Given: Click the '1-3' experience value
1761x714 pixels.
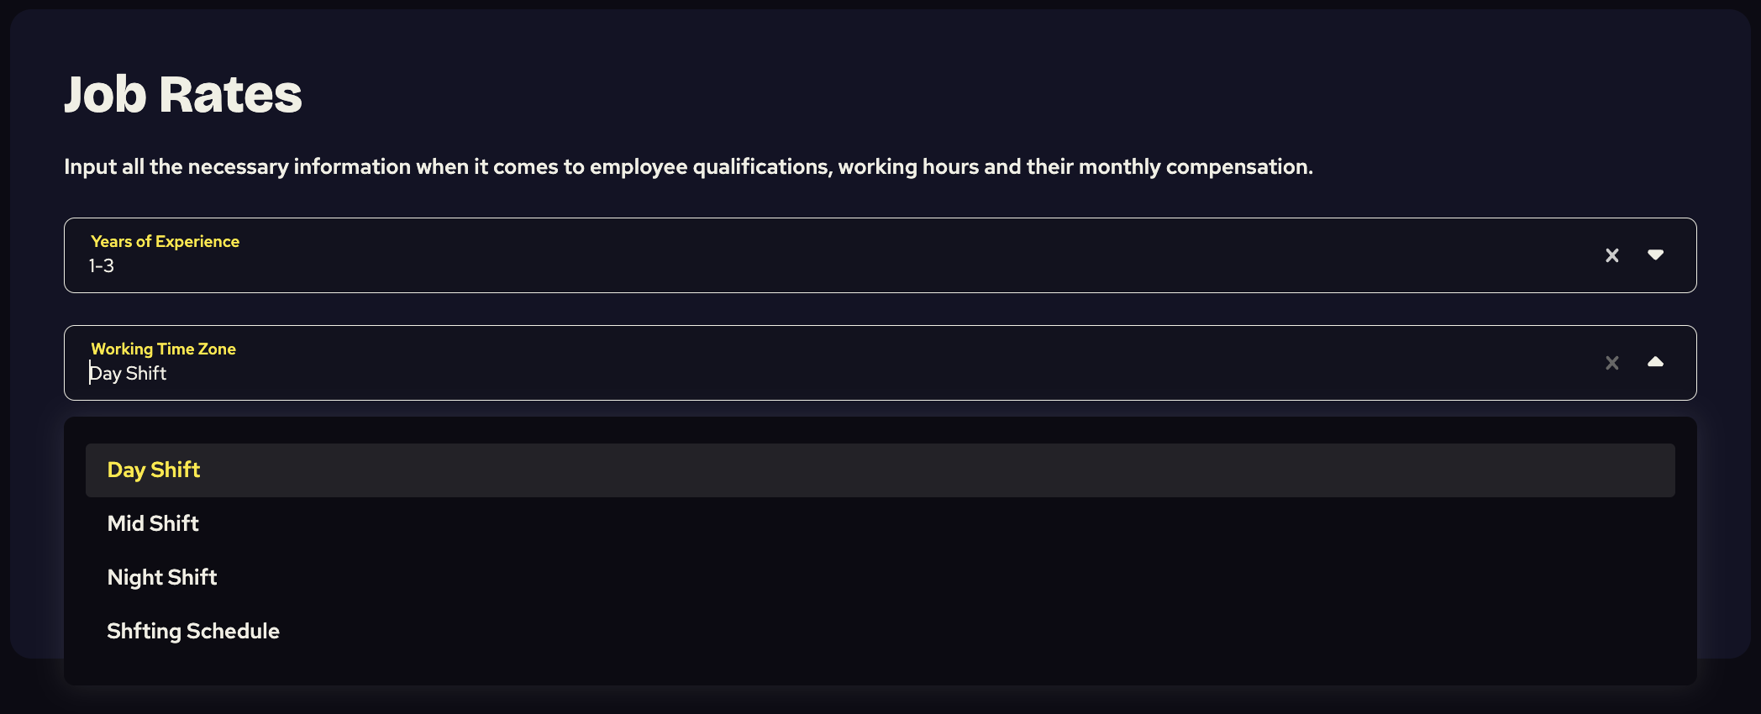Looking at the screenshot, I should [102, 266].
